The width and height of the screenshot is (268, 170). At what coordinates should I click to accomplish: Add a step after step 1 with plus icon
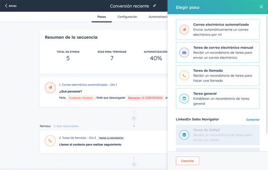134,118
